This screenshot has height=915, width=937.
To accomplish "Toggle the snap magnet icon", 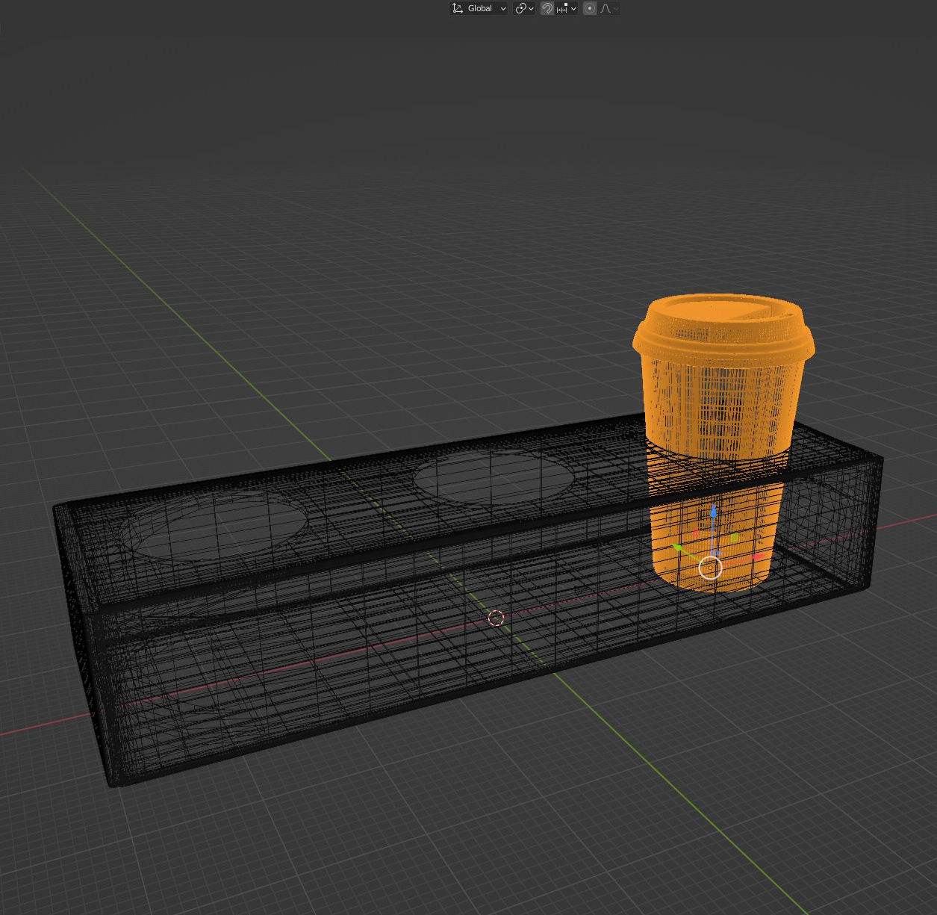I will click(547, 8).
